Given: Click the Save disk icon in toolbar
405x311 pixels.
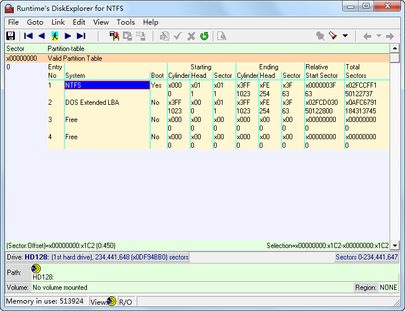Looking at the screenshot, I should coord(10,36).
